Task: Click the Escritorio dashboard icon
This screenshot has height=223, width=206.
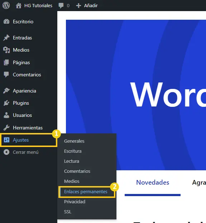Action: (x=6, y=22)
